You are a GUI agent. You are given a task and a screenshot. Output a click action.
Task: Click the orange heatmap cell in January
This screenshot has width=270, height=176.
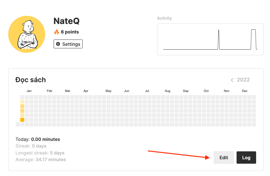click(x=22, y=120)
